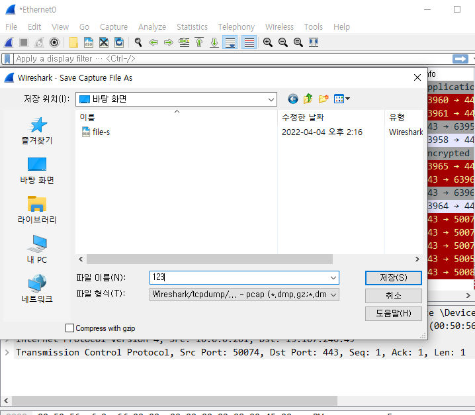Select 라이브러리 in the places sidebar

pyautogui.click(x=37, y=210)
